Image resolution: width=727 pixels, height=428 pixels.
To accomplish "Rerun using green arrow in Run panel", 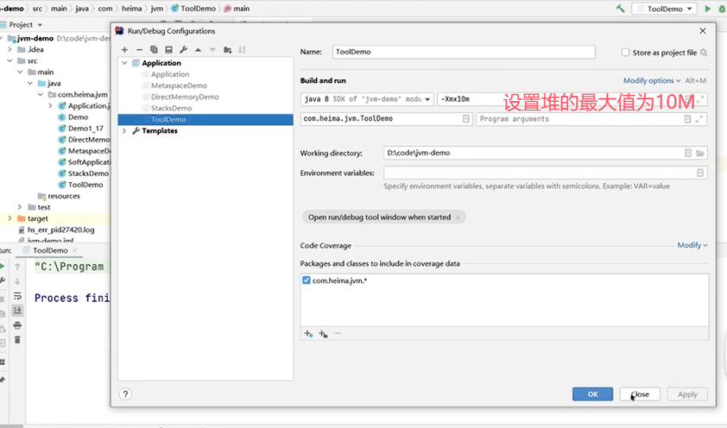I will [x=3, y=267].
